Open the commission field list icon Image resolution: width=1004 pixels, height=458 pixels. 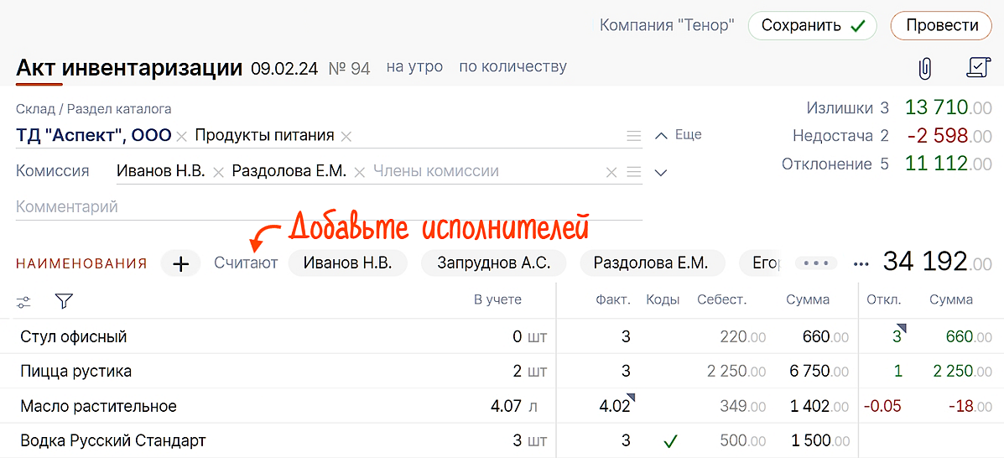pyautogui.click(x=634, y=172)
